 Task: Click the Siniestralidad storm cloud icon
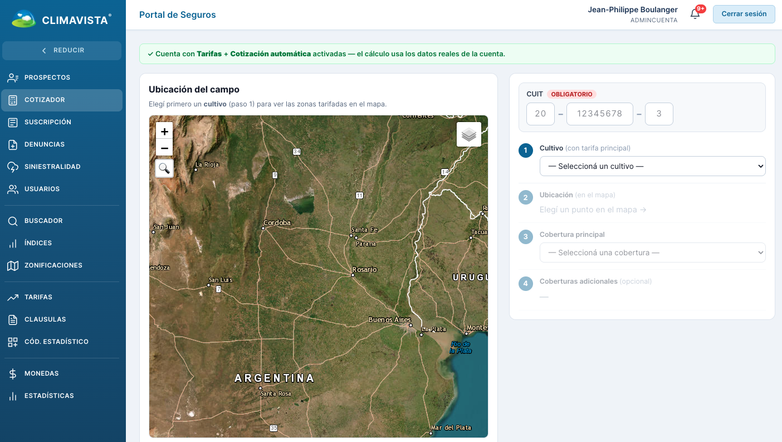click(x=13, y=167)
